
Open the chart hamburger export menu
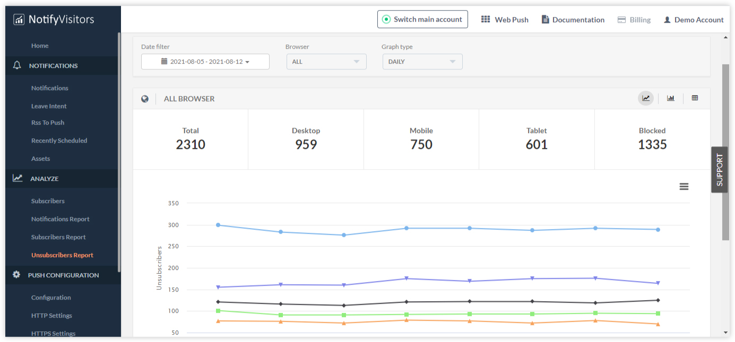pyautogui.click(x=684, y=187)
